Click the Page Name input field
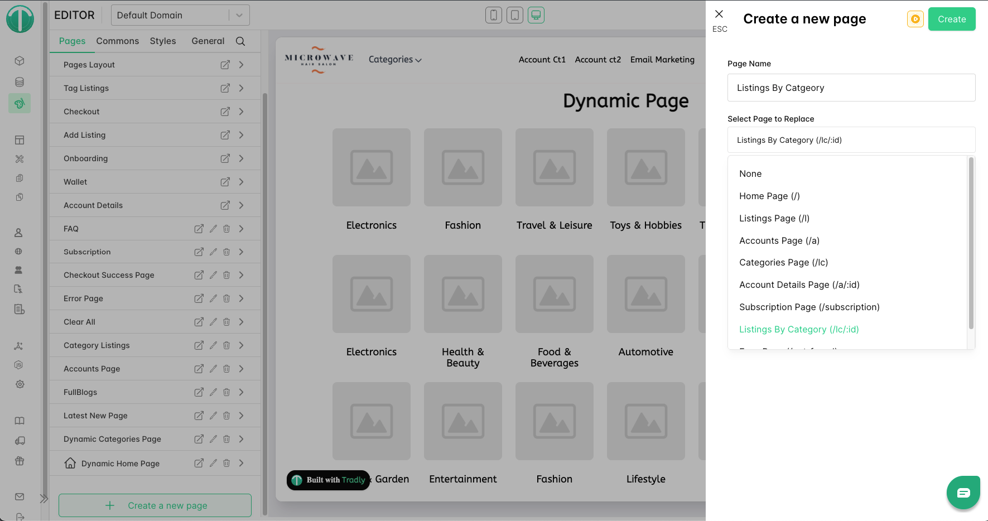 (851, 88)
